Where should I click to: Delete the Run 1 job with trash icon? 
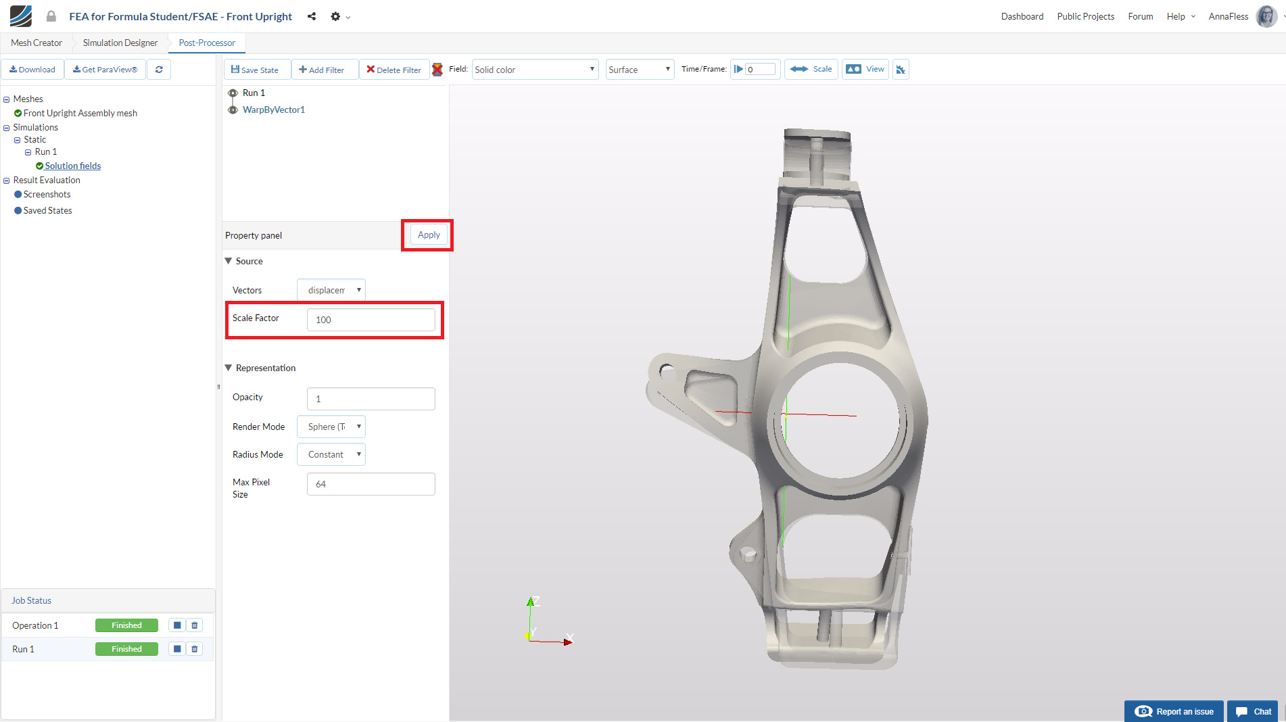[195, 649]
